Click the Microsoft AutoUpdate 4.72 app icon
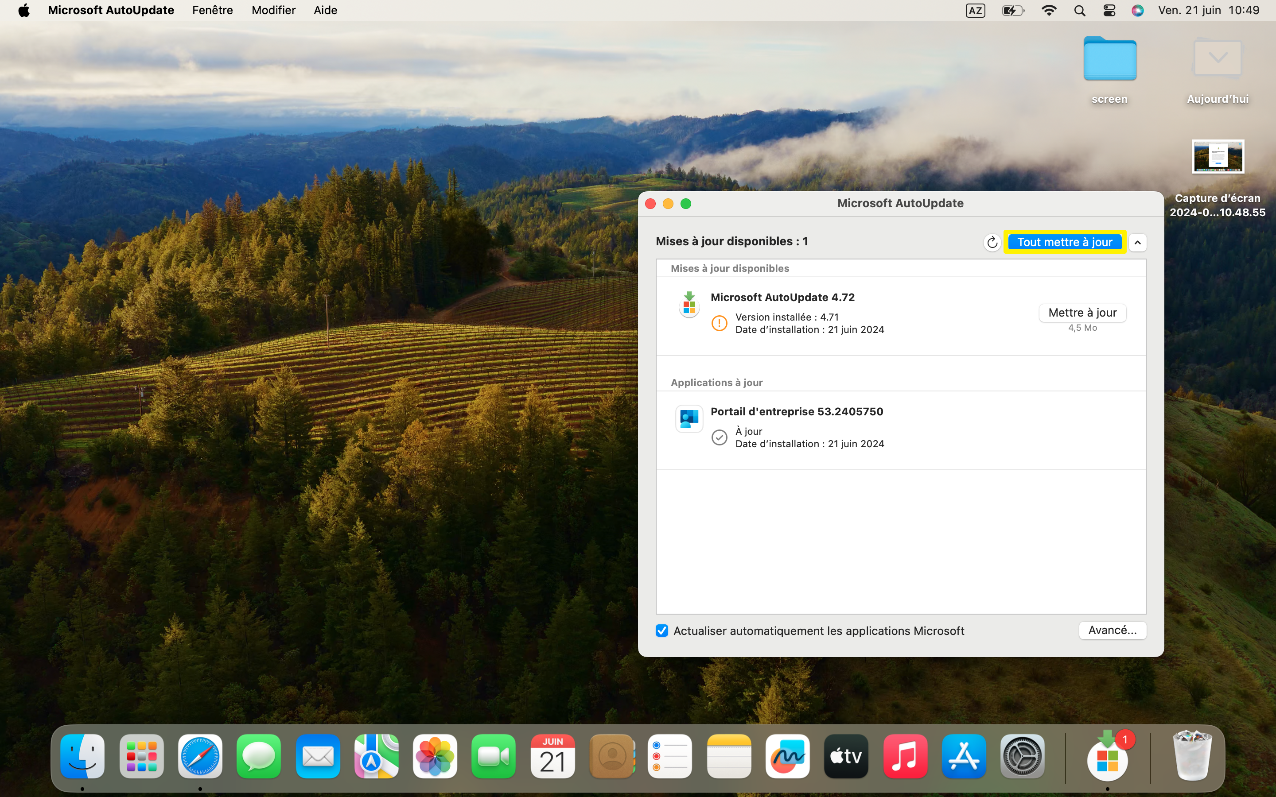 tap(689, 304)
